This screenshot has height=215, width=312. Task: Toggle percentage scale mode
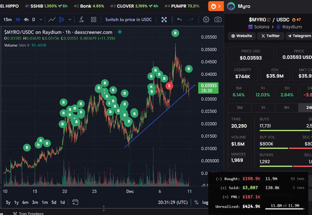point(196,202)
